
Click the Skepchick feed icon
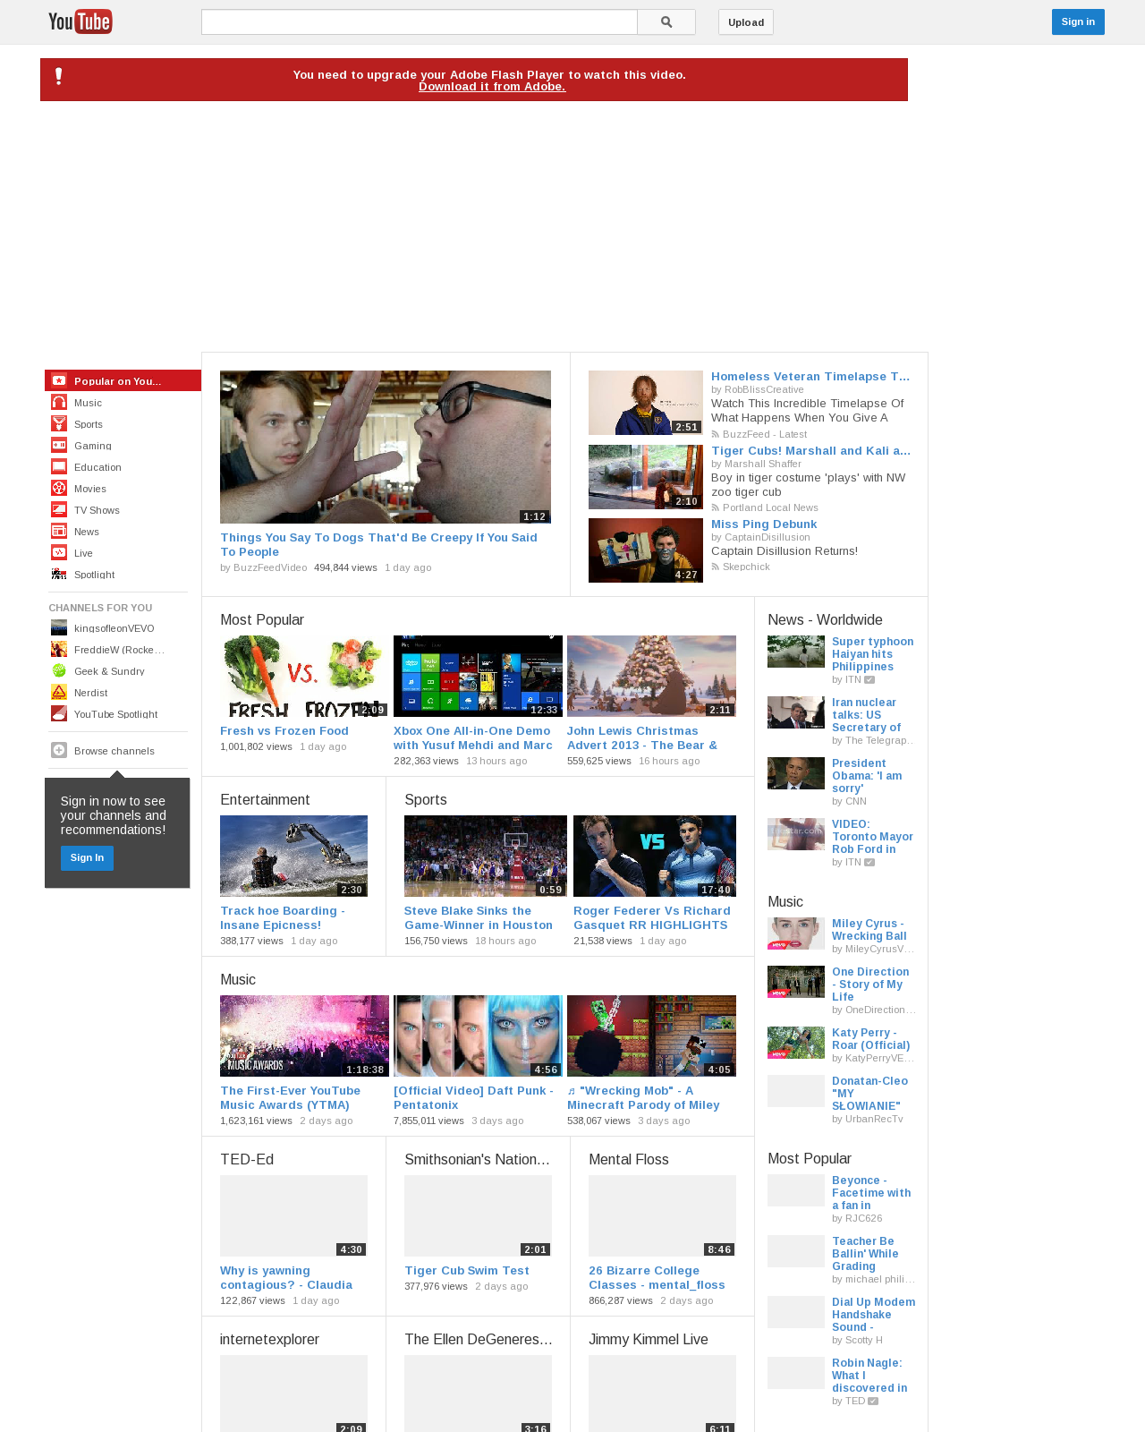click(715, 567)
